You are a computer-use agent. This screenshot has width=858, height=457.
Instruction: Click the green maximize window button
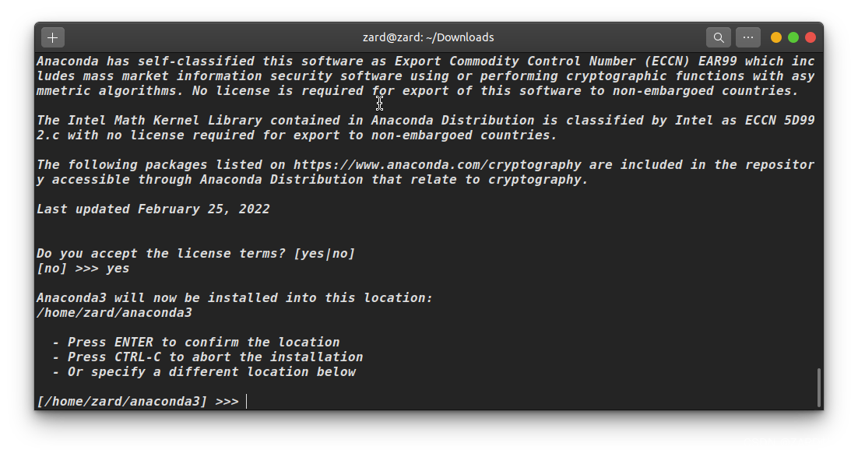pos(793,37)
